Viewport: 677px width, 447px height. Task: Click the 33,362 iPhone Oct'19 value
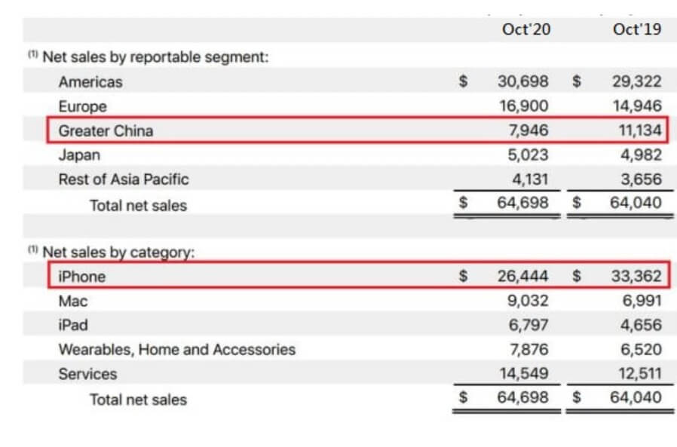pyautogui.click(x=636, y=277)
